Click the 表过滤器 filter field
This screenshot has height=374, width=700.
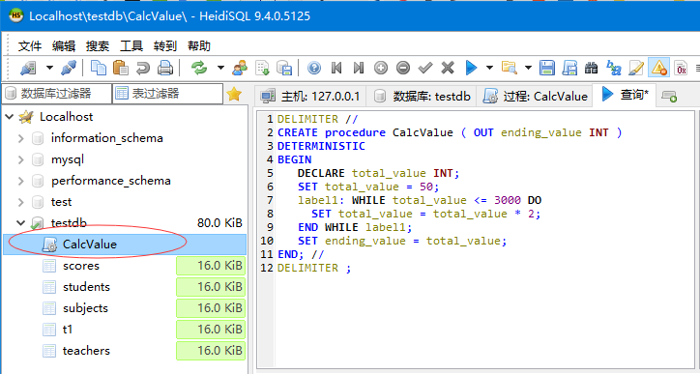coord(167,94)
